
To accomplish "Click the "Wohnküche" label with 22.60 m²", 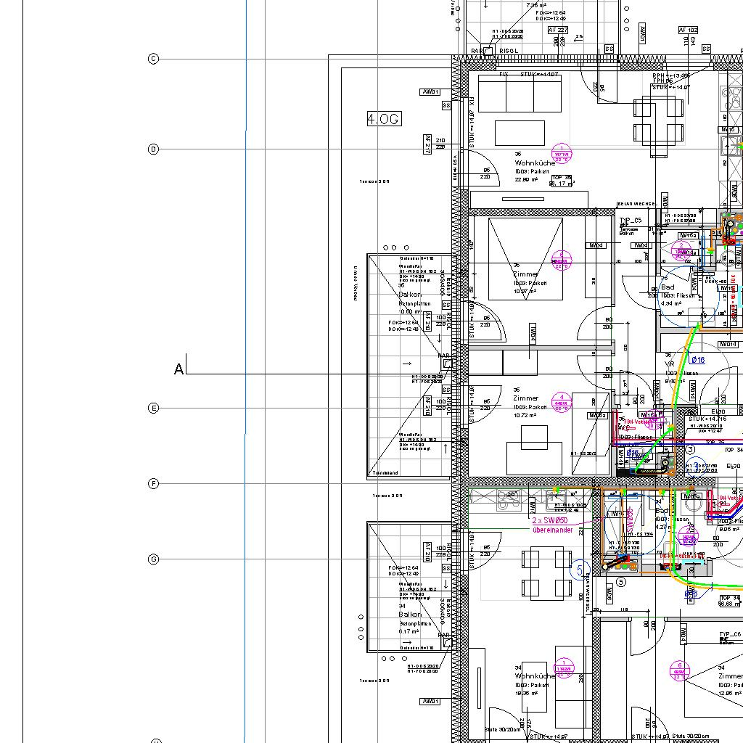I will coord(535,163).
